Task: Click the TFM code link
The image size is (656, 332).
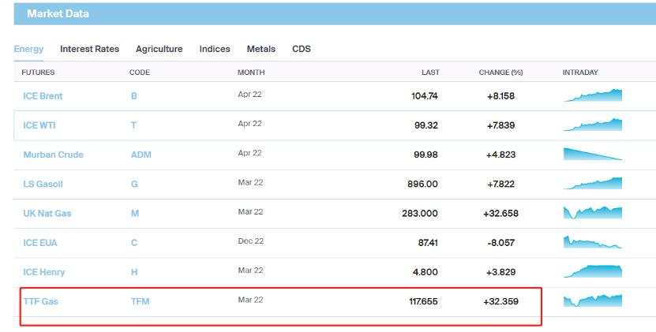Action: pos(140,301)
